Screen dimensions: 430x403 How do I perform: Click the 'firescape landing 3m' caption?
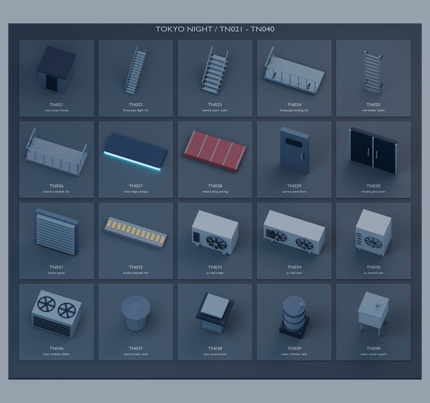294,110
